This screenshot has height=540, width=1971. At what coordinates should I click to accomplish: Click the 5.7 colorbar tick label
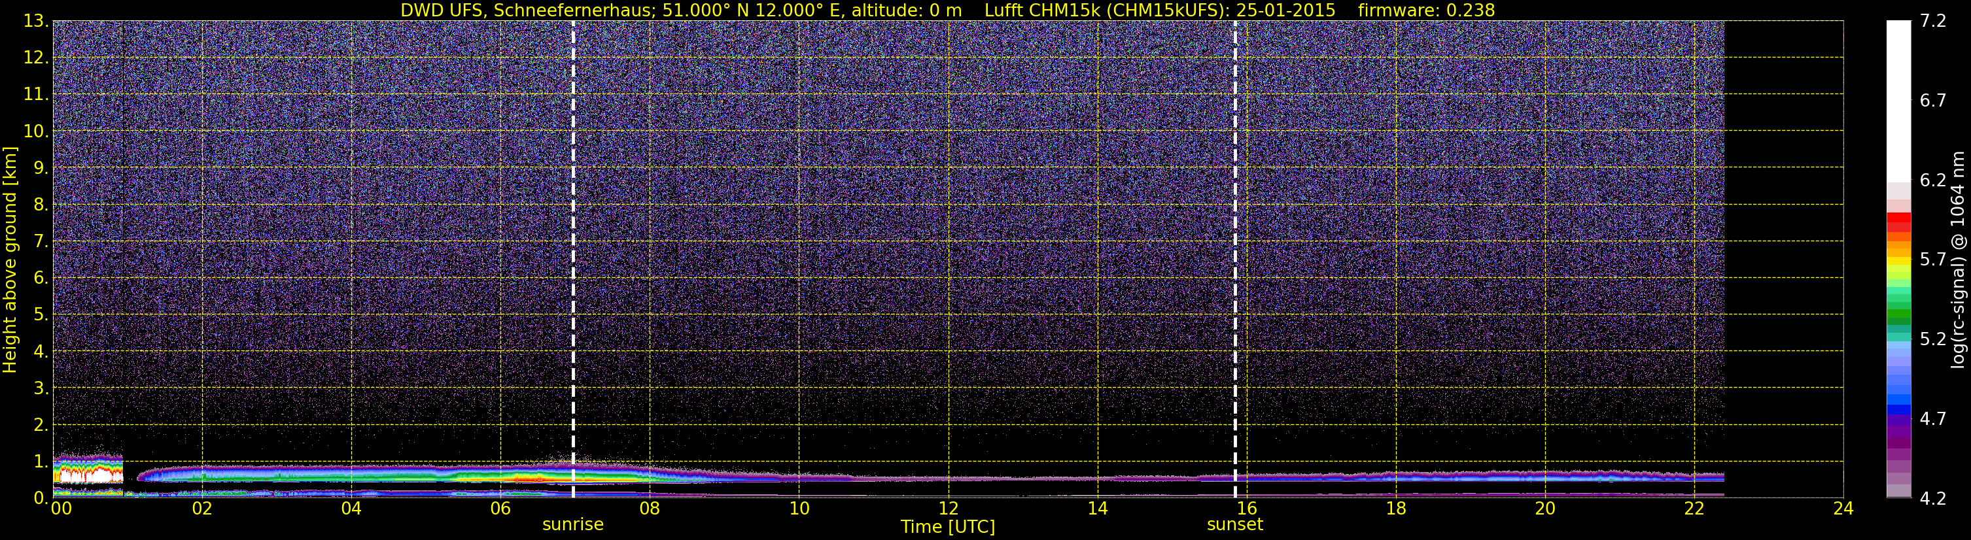[1933, 260]
